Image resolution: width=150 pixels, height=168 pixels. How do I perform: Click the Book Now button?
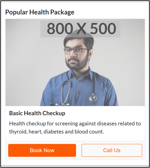click(42, 150)
